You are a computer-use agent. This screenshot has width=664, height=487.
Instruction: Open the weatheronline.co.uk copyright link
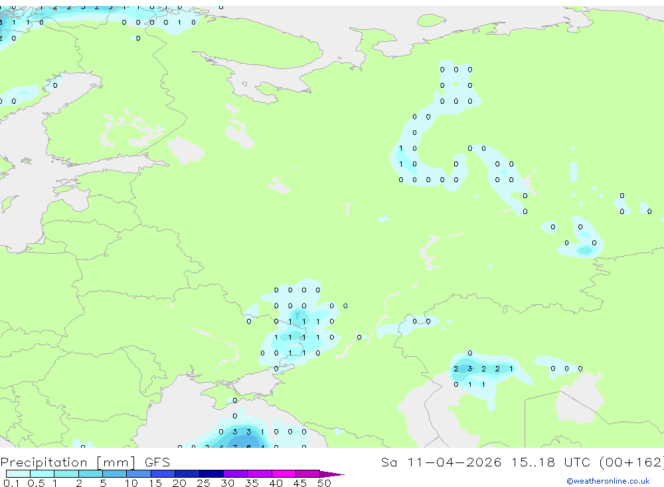[608, 481]
